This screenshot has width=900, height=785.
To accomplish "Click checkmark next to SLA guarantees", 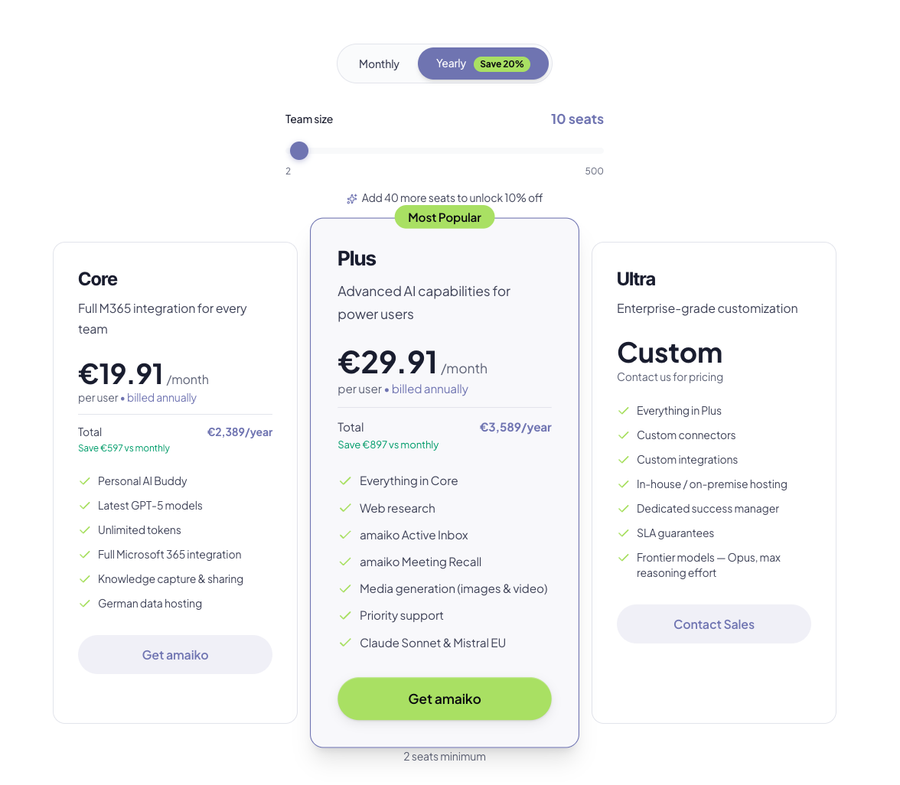I will (624, 534).
